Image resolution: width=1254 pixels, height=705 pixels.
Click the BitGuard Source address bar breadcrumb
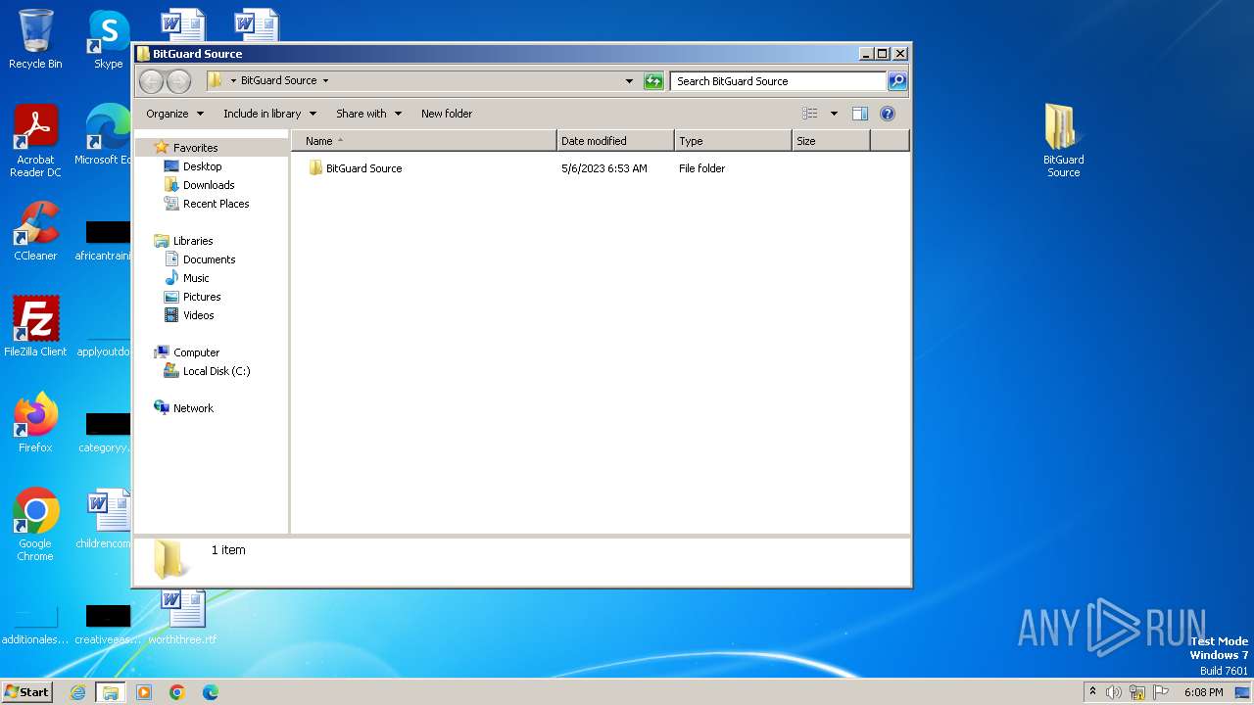278,81
